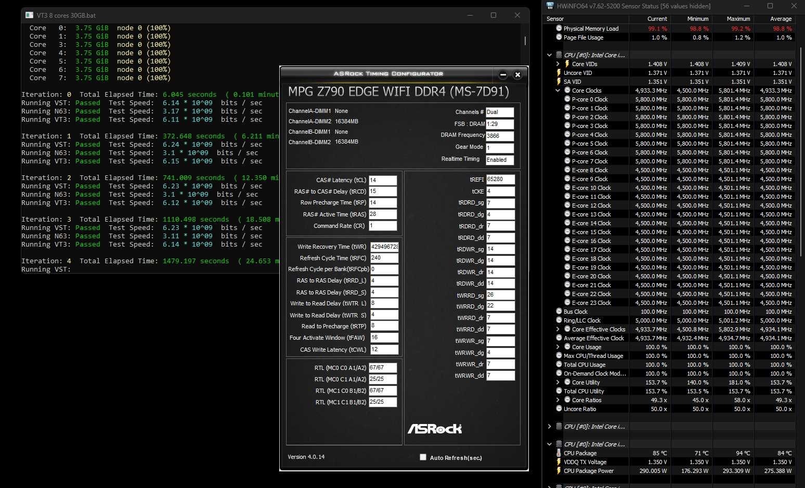Click the SA VID lightning icon
The width and height of the screenshot is (805, 488).
[x=559, y=81]
